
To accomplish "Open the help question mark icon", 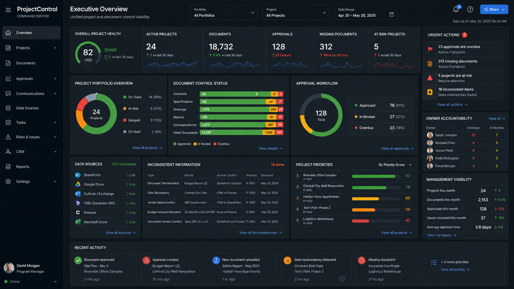I will [x=470, y=10].
